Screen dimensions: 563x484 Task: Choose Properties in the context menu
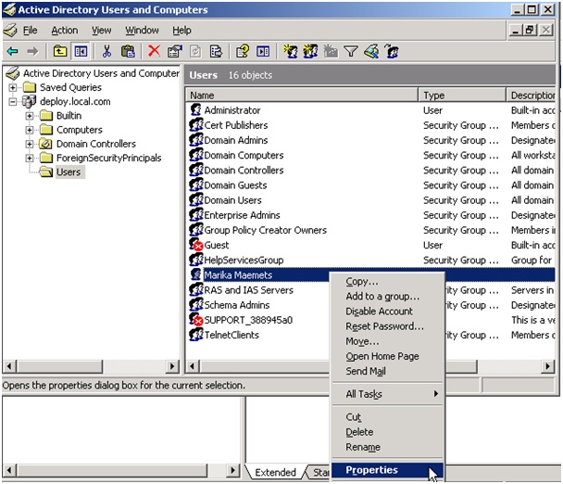387,470
